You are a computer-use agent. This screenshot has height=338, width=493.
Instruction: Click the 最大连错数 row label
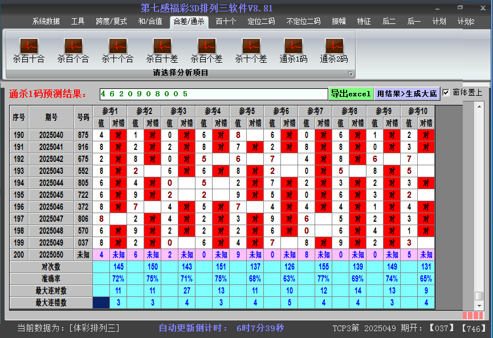pyautogui.click(x=51, y=303)
